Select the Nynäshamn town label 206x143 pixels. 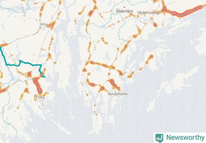tap(118, 94)
